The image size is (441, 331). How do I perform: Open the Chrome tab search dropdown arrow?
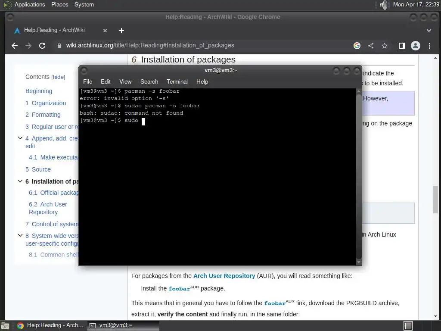429,31
